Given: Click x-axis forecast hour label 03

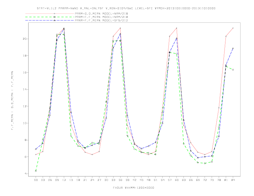Looking at the screenshot, I should tap(43, 180).
